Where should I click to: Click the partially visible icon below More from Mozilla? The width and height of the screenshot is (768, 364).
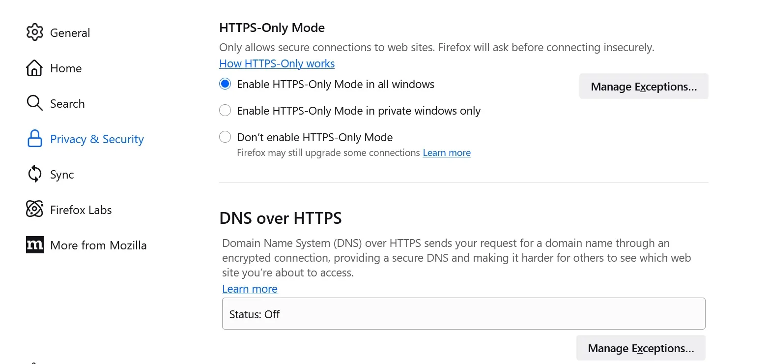click(x=34, y=362)
